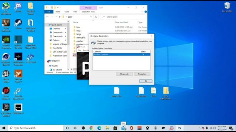This screenshot has height=132, width=236.
Task: Click the Search pcsxr field
Action: point(123,17)
